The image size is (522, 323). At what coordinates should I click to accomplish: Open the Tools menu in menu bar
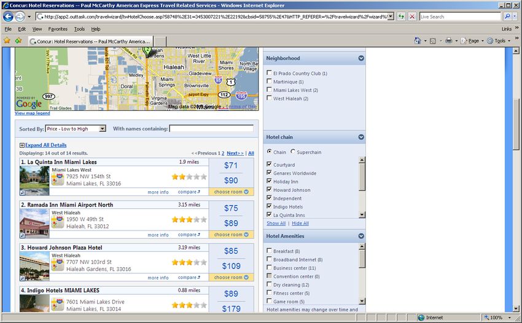point(79,29)
